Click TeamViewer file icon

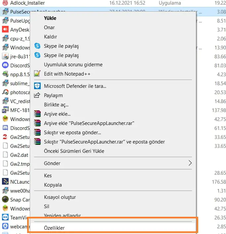click(5, 217)
